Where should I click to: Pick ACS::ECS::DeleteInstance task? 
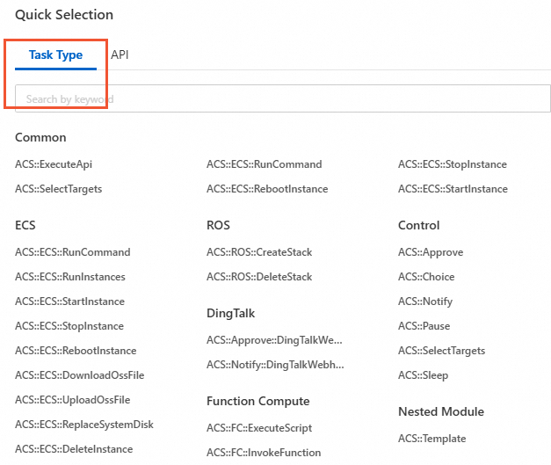pos(74,449)
